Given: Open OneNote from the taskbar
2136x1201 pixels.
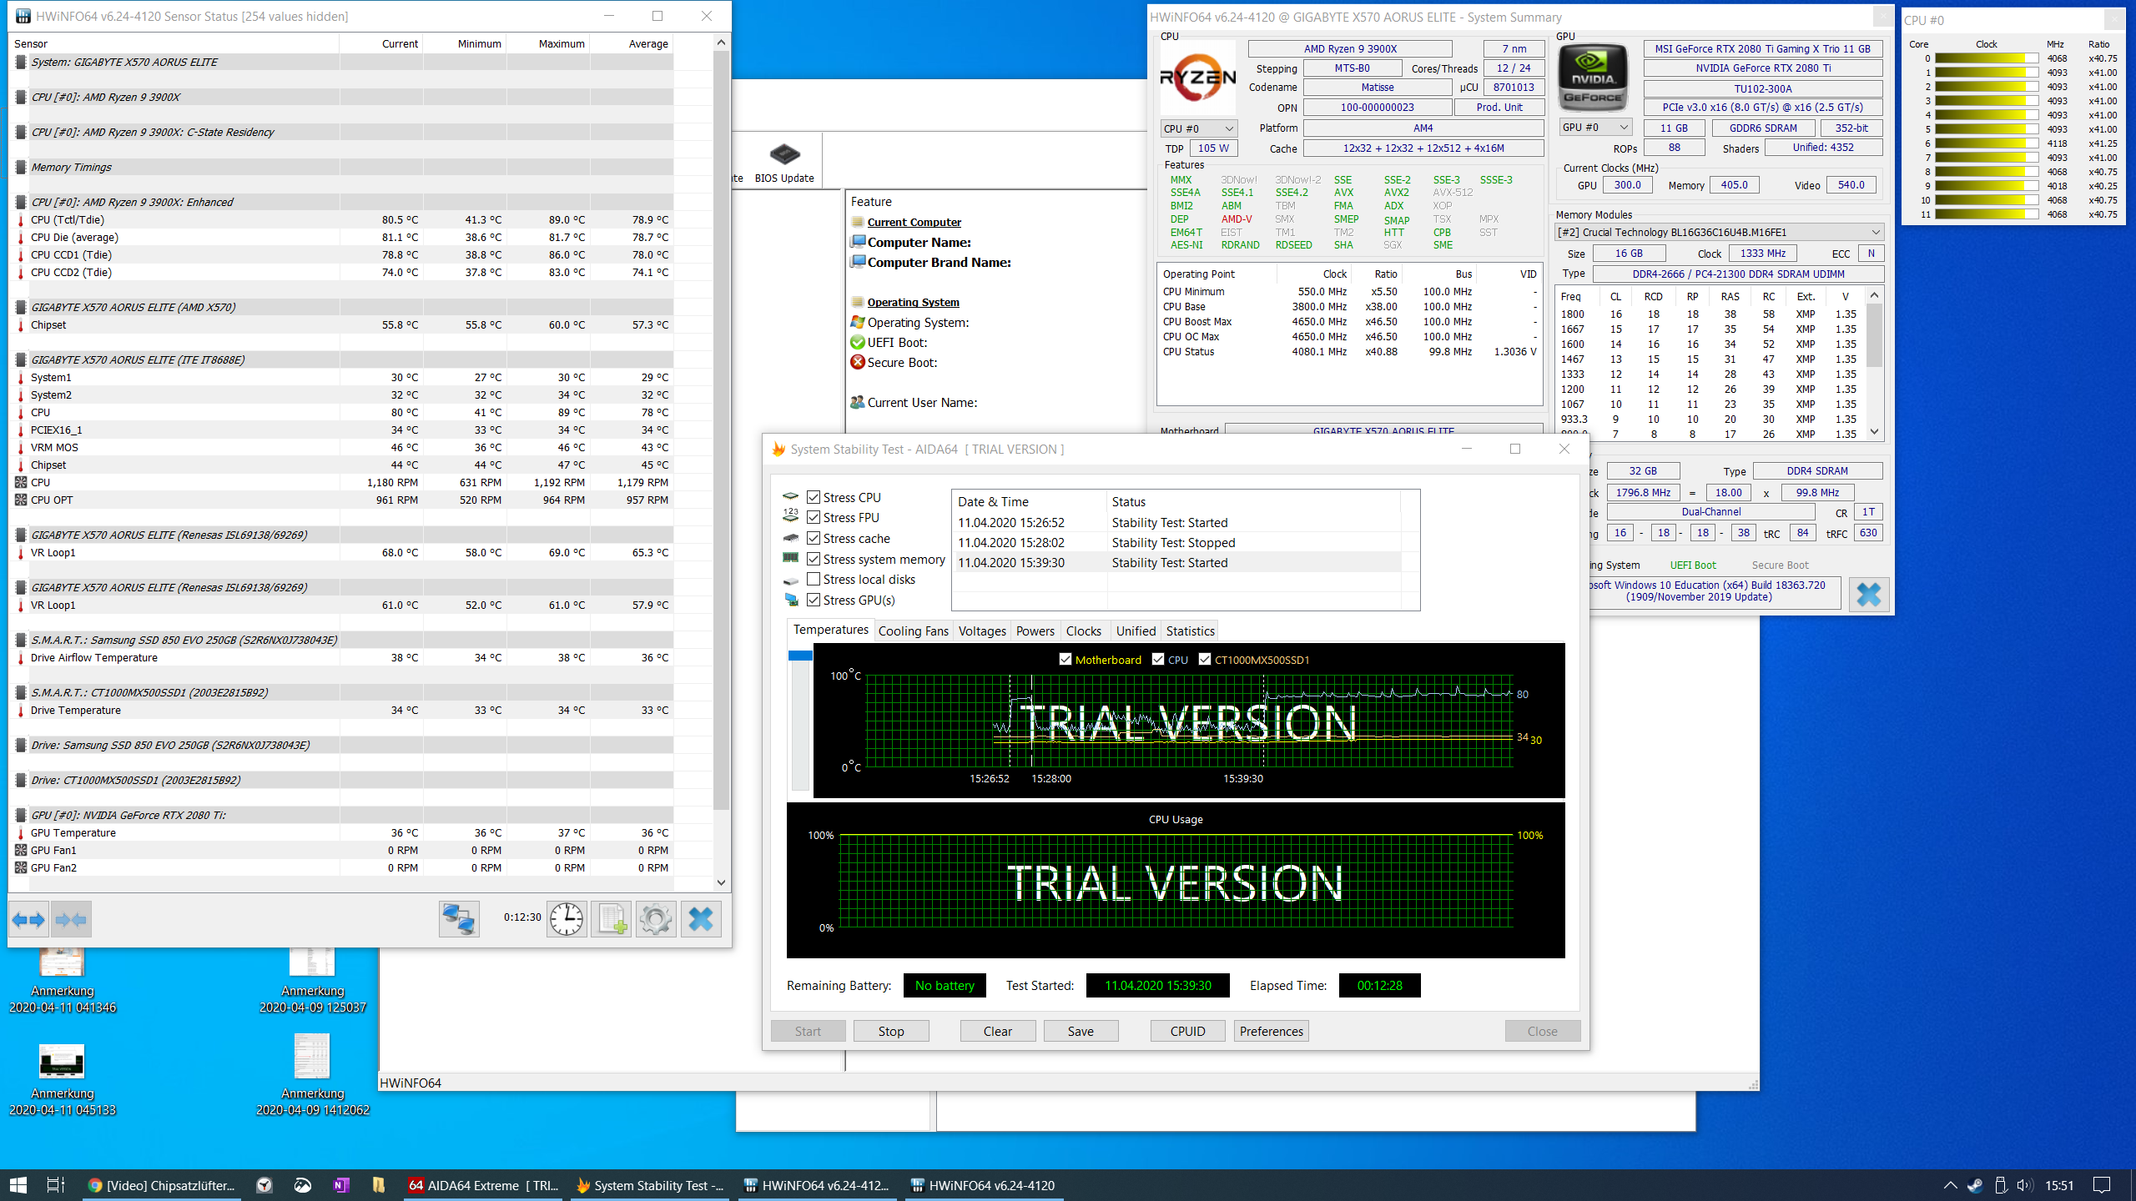Looking at the screenshot, I should 341,1185.
